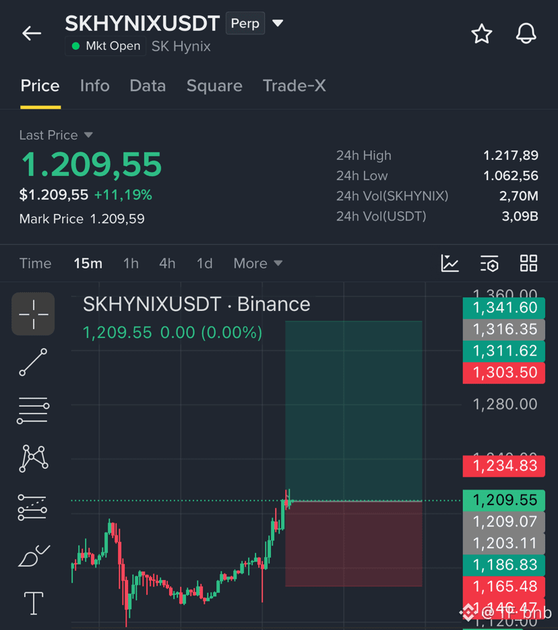The width and height of the screenshot is (558, 630).
Task: Click the green take-profit zone on chart
Action: tap(354, 411)
